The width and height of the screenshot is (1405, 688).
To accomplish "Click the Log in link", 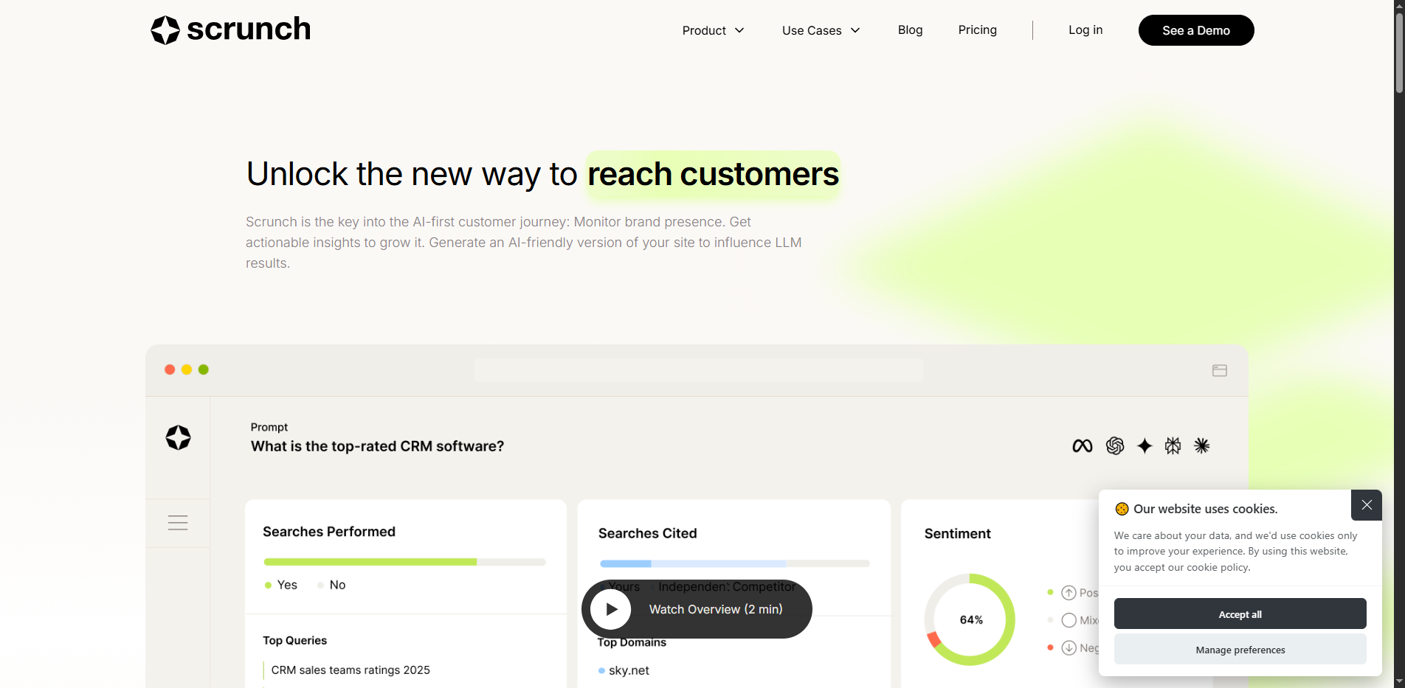I will pos(1085,29).
